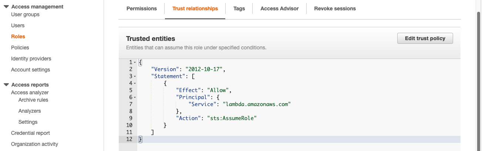Go to Users in sidebar
Screen dimensions: 496x151
click(18, 25)
